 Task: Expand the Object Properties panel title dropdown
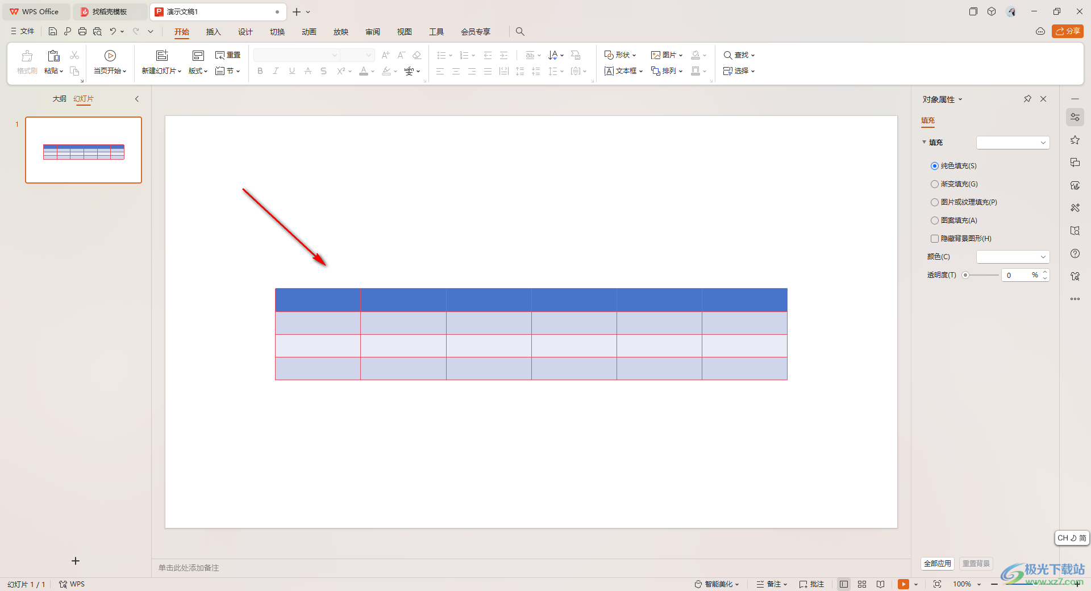(x=960, y=99)
